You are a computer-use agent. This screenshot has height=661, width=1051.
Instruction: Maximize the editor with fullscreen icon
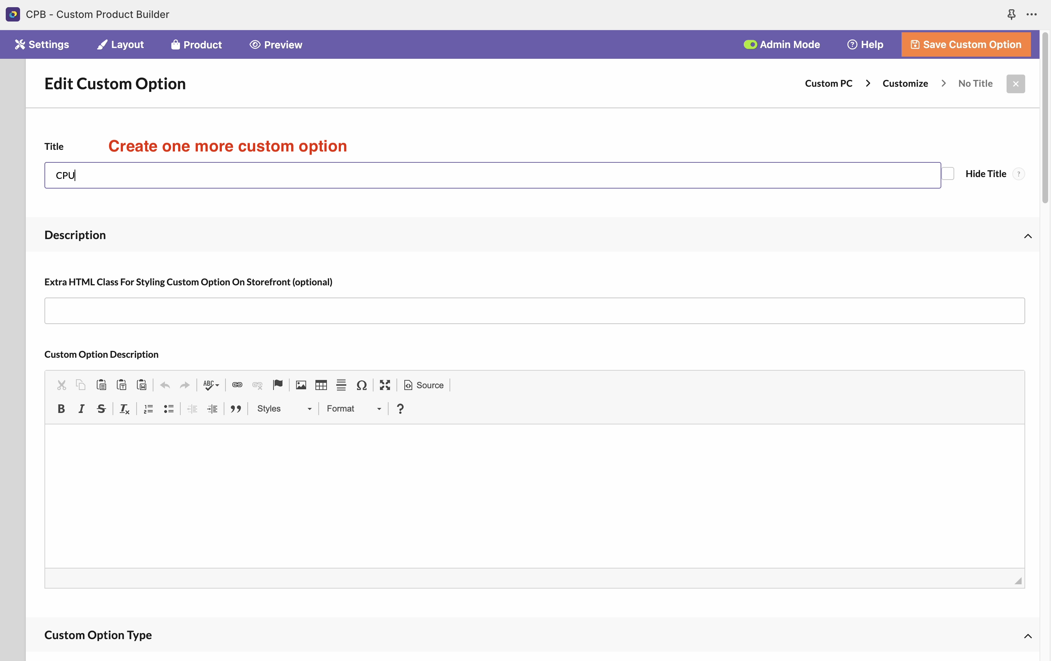point(385,385)
